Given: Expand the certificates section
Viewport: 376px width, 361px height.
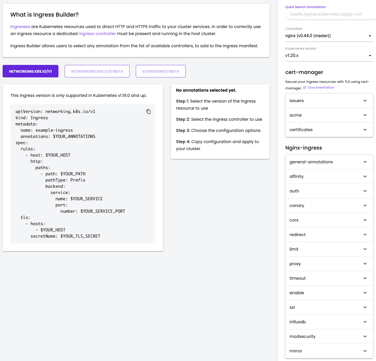Looking at the screenshot, I should pyautogui.click(x=329, y=130).
